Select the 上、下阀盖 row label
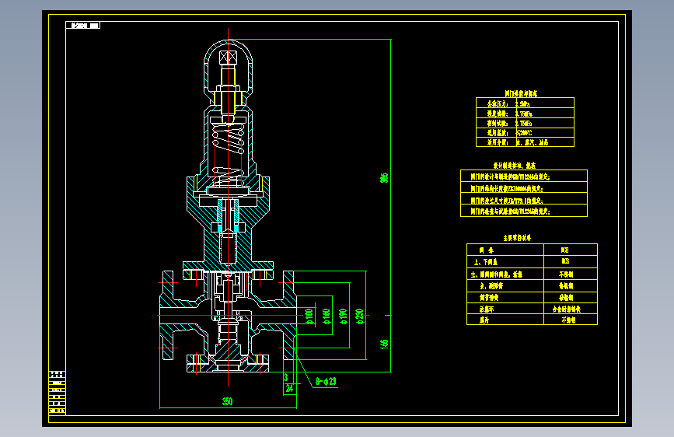Screen dimensions: 674x437 (486, 262)
